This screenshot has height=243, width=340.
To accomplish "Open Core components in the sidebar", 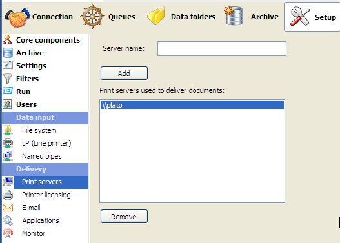I will (x=48, y=40).
